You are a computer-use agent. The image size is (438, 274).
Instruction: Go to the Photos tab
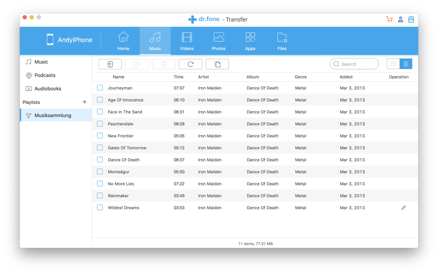point(218,41)
